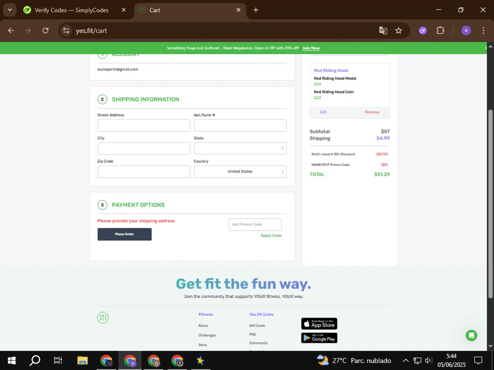494x370 pixels.
Task: Click the HONEY5YF Promo Code line
Action: (349, 165)
